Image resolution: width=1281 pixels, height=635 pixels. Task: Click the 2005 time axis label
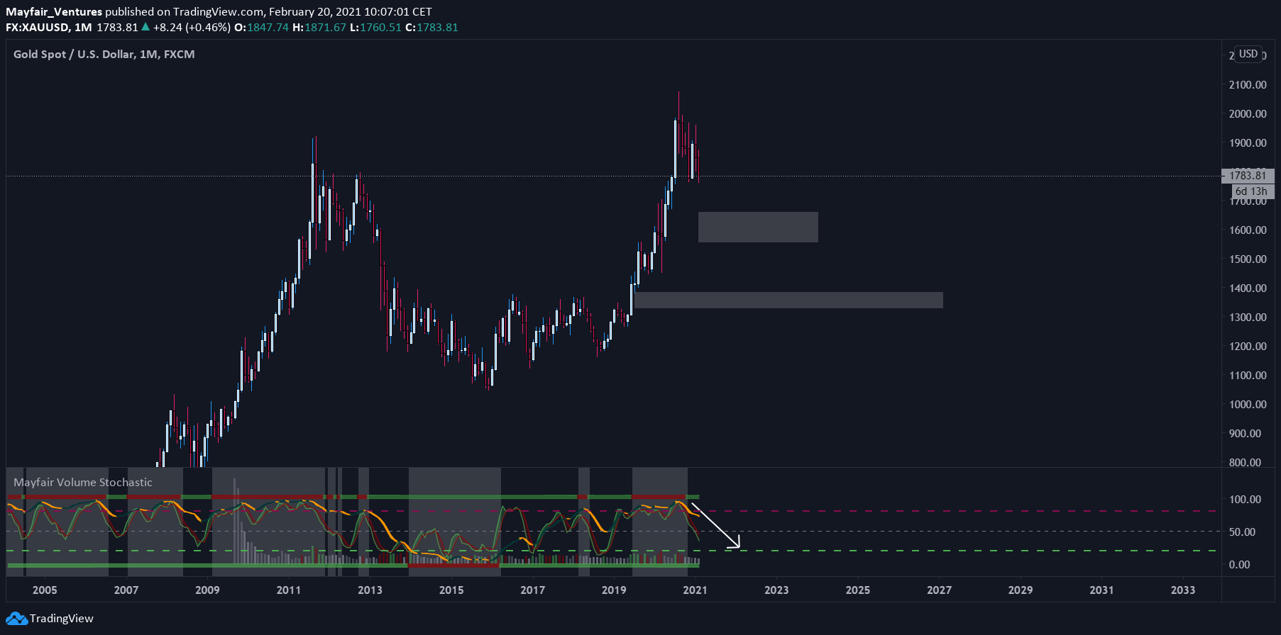tap(45, 590)
